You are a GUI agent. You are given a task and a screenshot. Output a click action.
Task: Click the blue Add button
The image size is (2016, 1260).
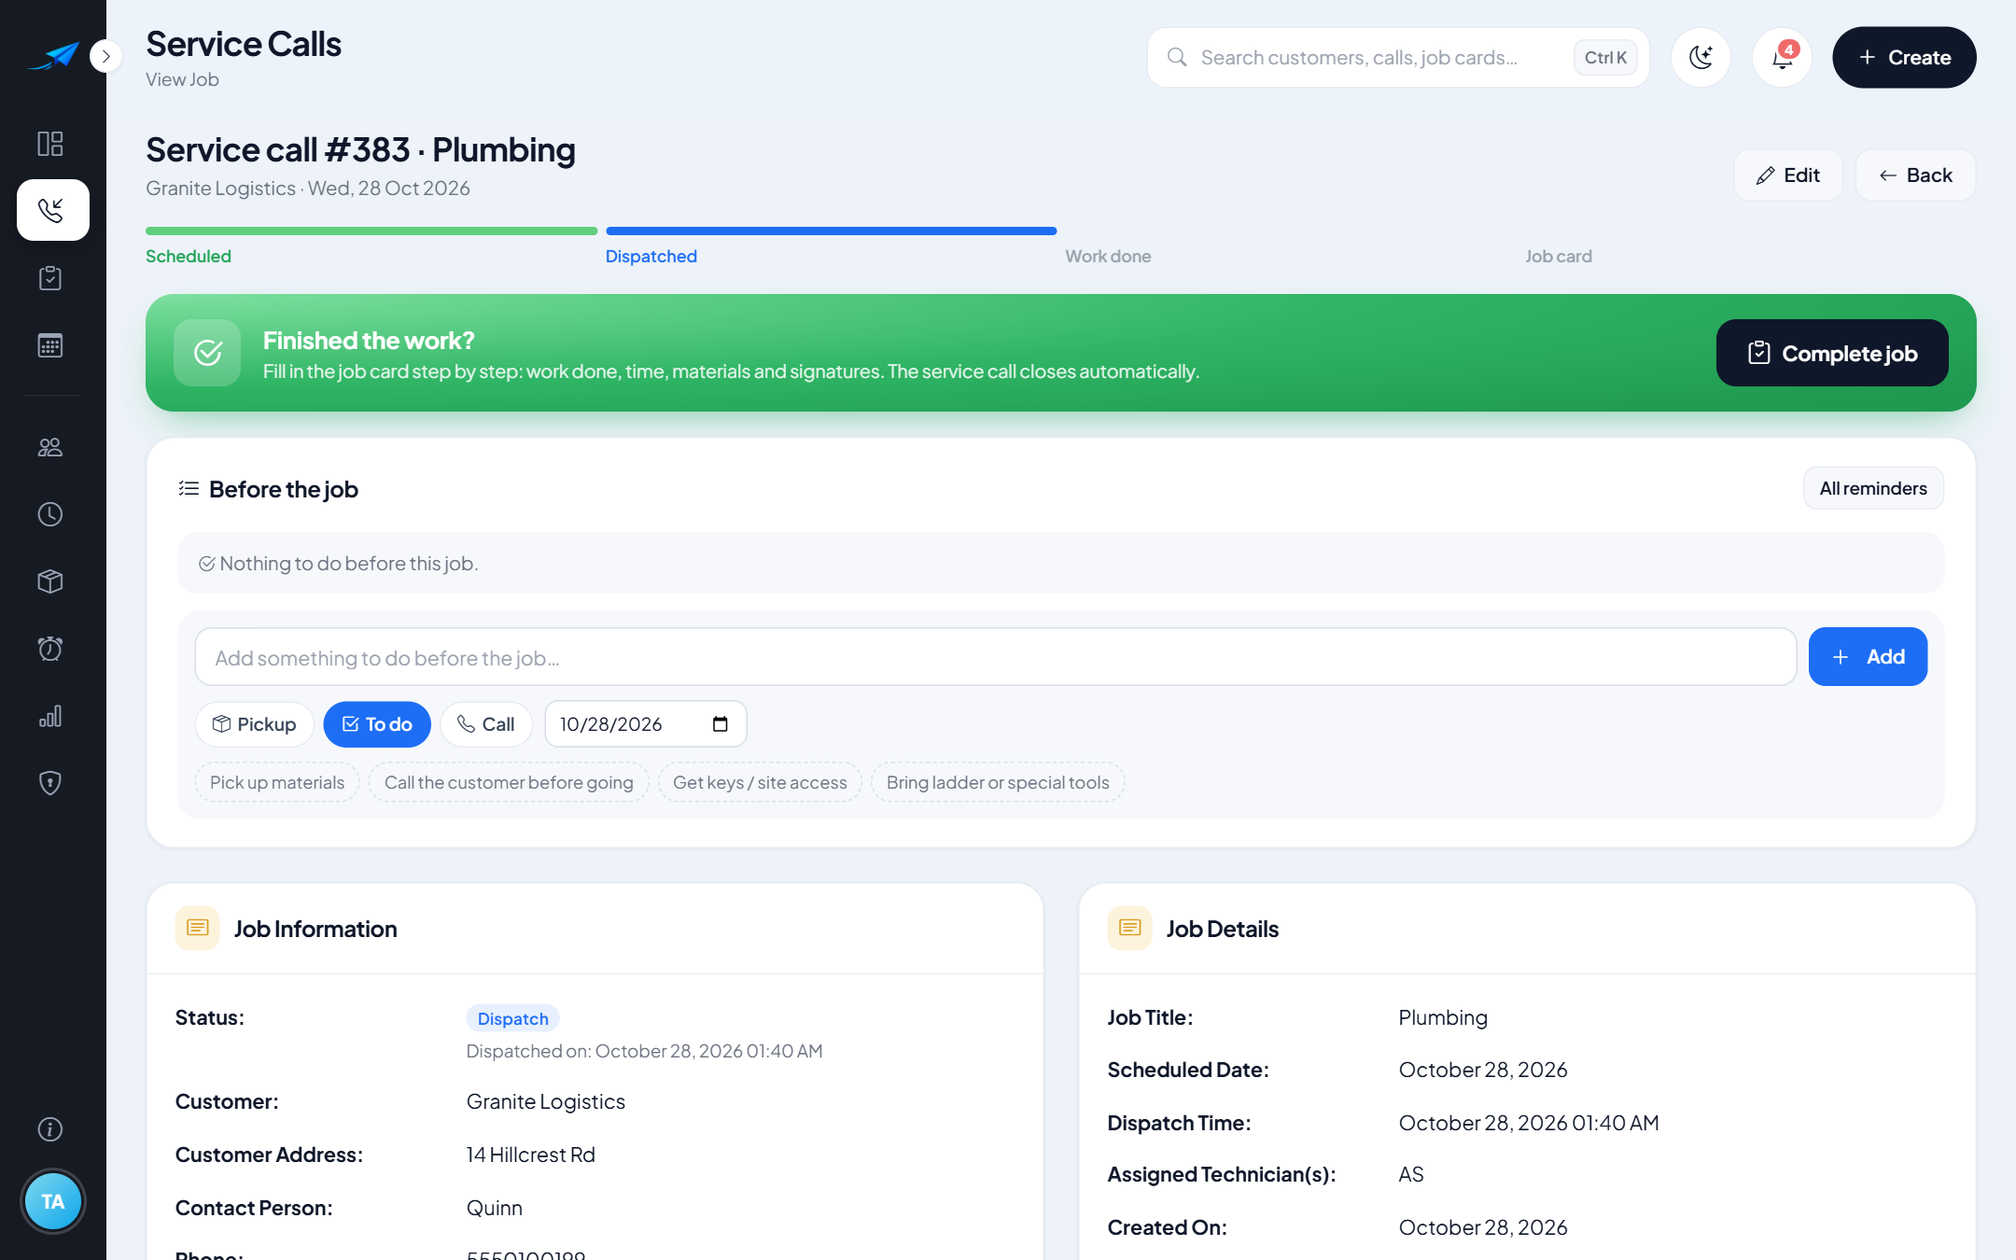point(1868,656)
